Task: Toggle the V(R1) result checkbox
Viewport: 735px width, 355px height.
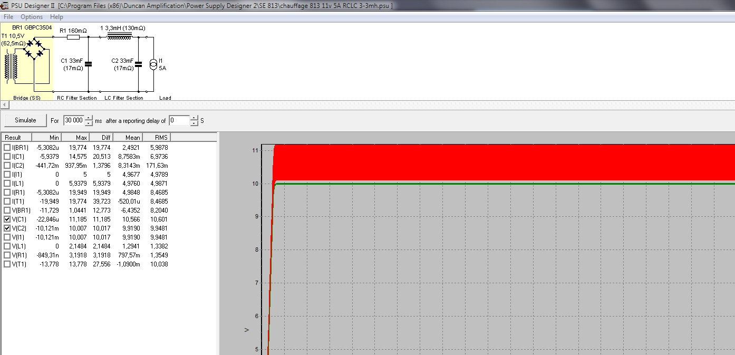Action: tap(7, 255)
